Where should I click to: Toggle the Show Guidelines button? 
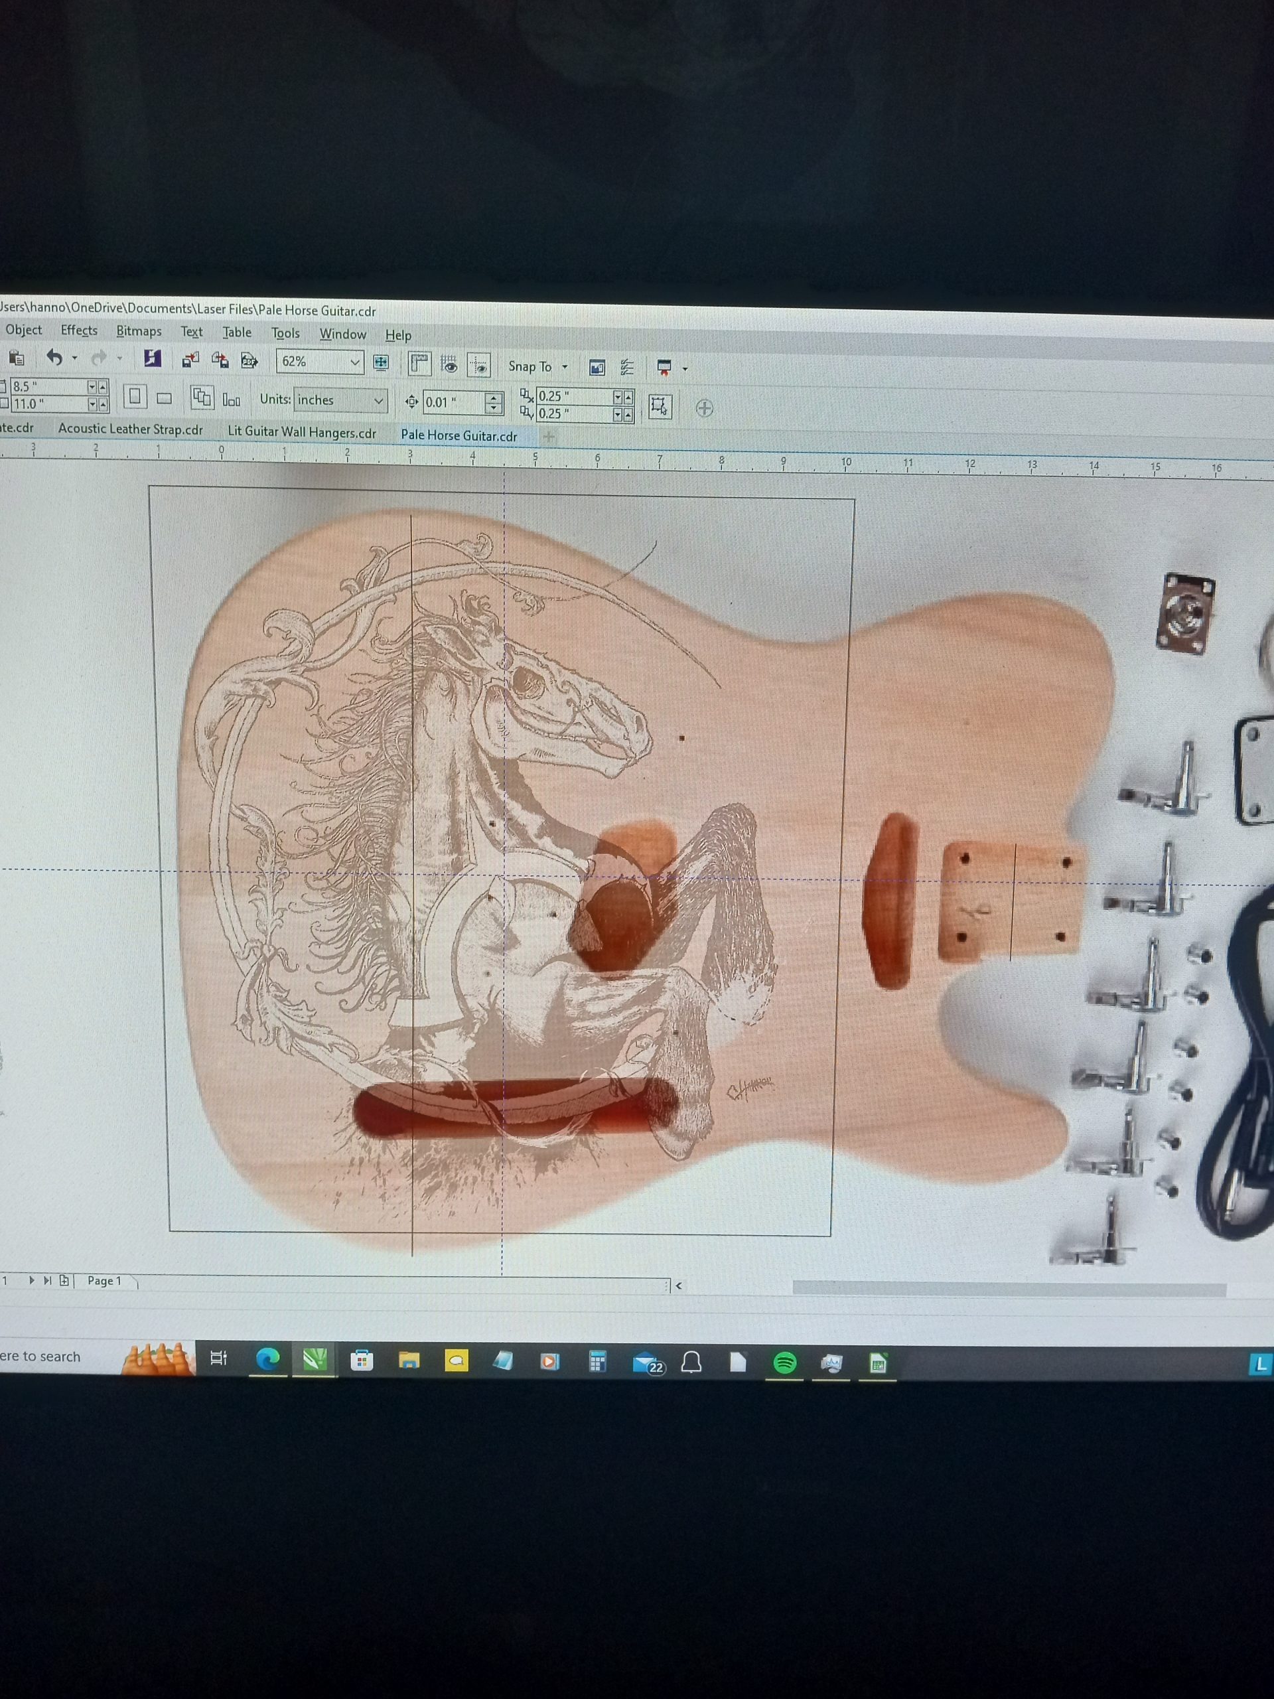[478, 366]
